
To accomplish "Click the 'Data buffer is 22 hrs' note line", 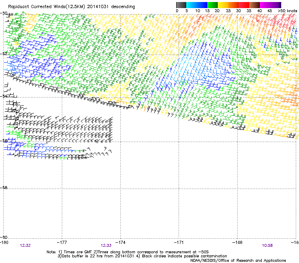I will [x=142, y=256].
